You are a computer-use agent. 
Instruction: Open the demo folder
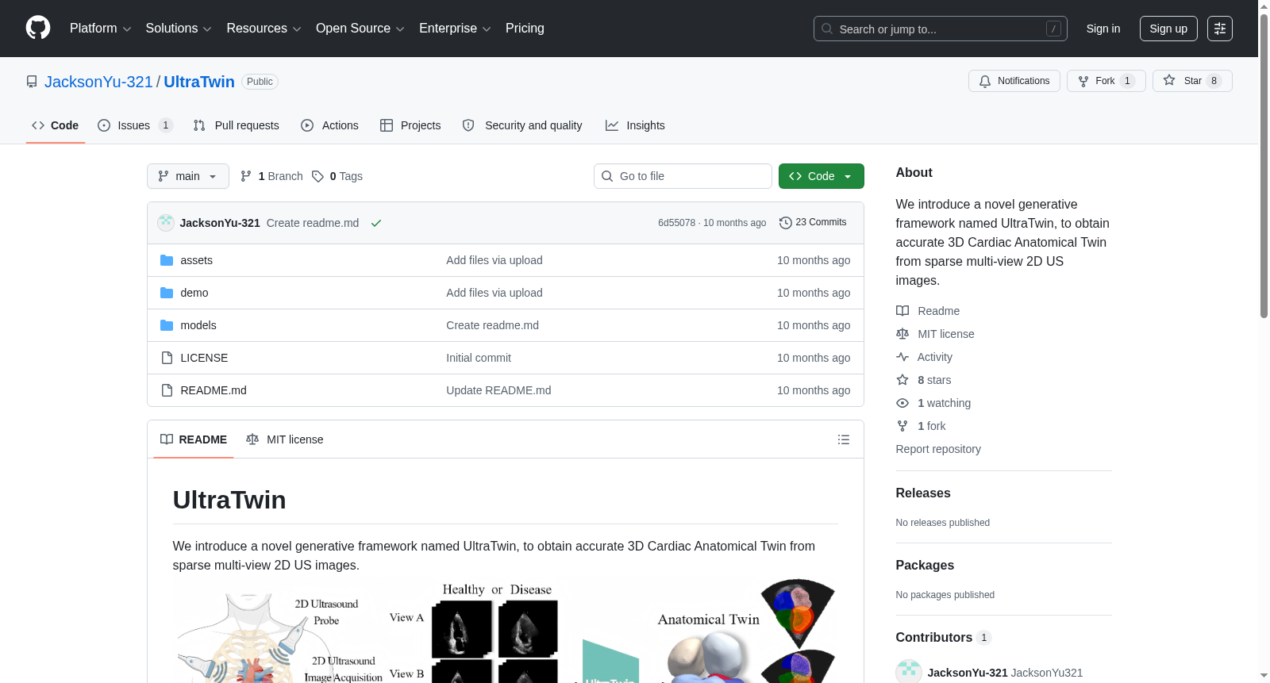point(194,293)
